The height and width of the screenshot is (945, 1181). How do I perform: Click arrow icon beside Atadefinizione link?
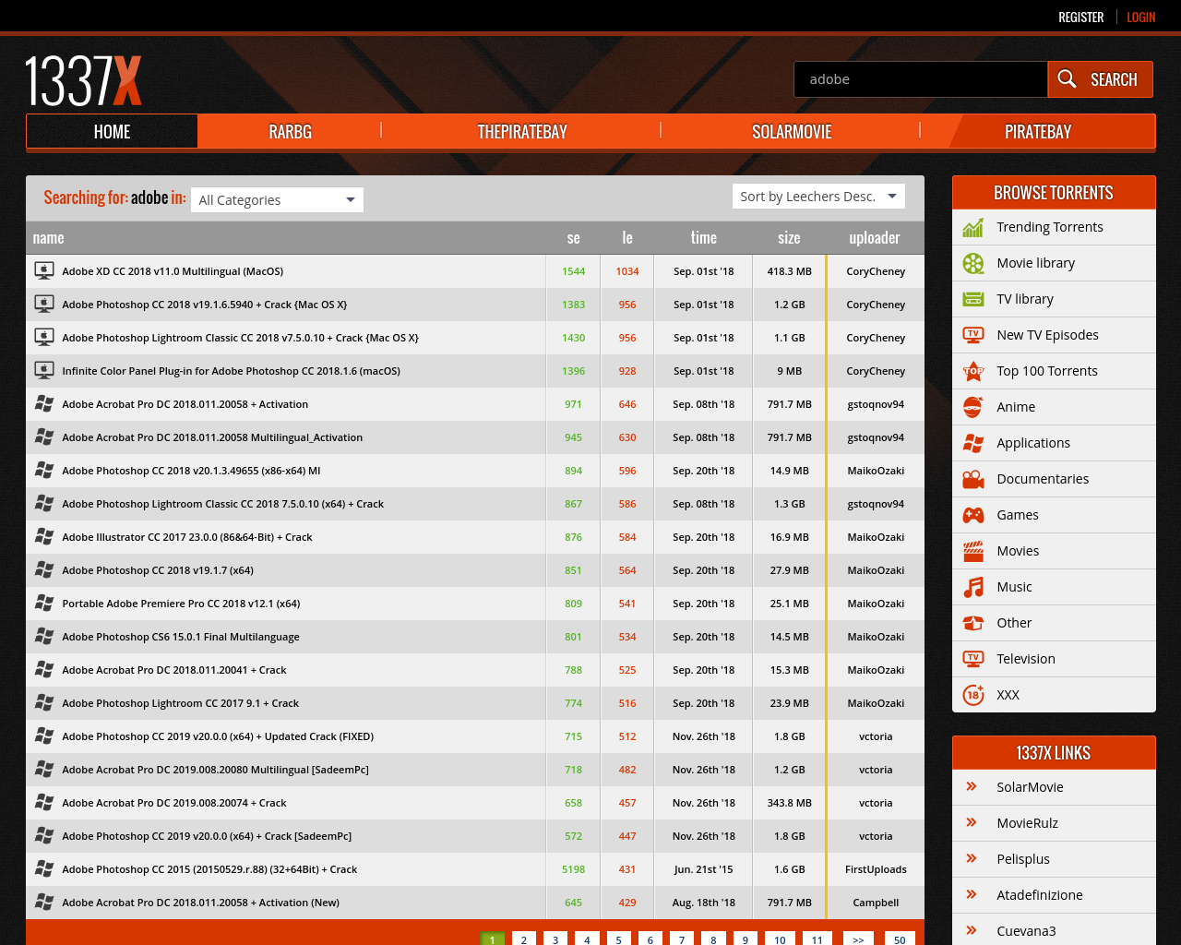click(x=972, y=894)
